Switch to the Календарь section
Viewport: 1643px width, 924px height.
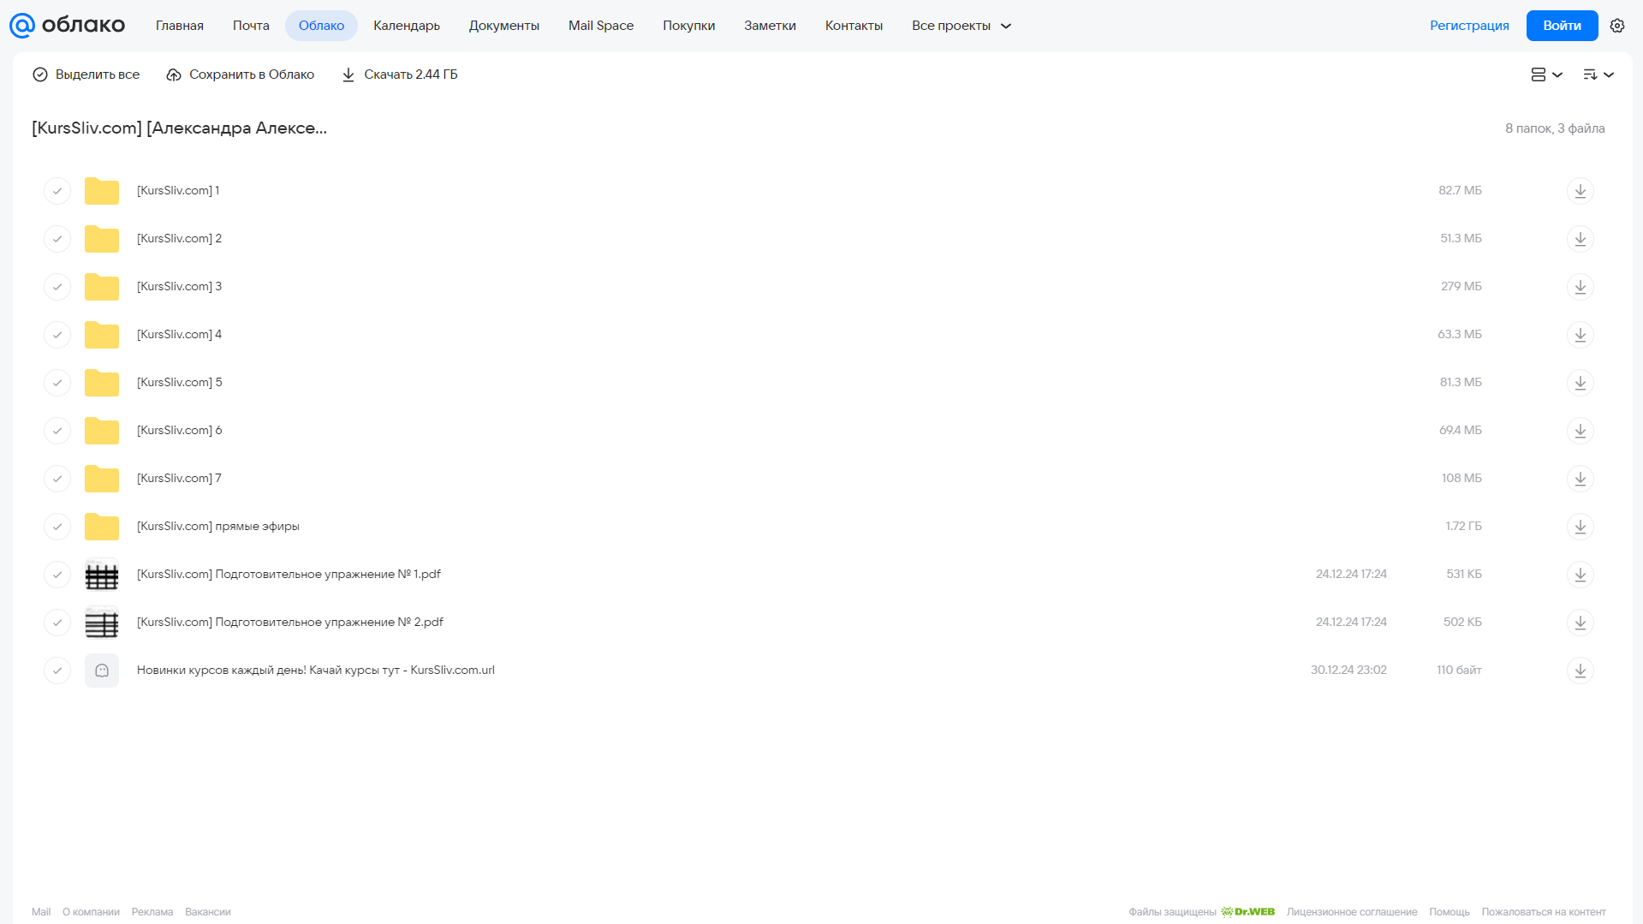[407, 26]
